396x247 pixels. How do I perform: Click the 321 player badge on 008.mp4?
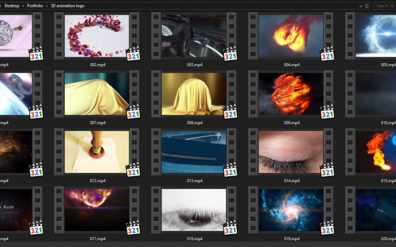click(230, 111)
